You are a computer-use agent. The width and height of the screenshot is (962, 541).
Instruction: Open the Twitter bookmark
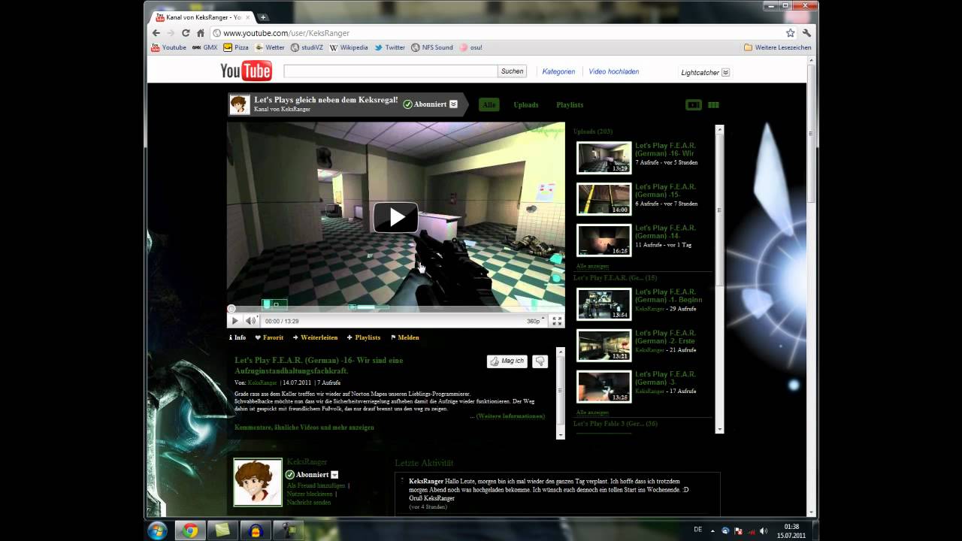click(x=390, y=47)
